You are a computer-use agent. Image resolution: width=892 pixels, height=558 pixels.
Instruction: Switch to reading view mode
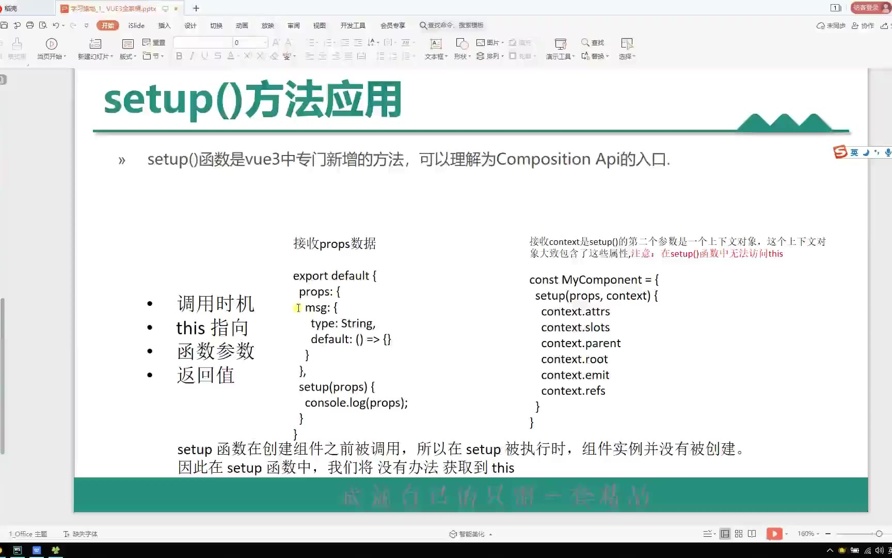(752, 534)
